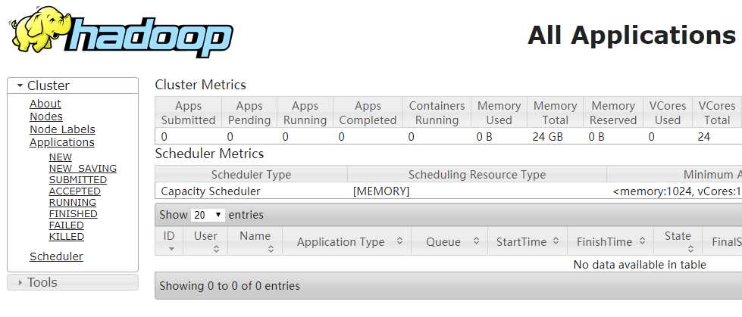Viewport: 742px width, 317px height.
Task: Expand the Tools section
Action: coord(20,283)
